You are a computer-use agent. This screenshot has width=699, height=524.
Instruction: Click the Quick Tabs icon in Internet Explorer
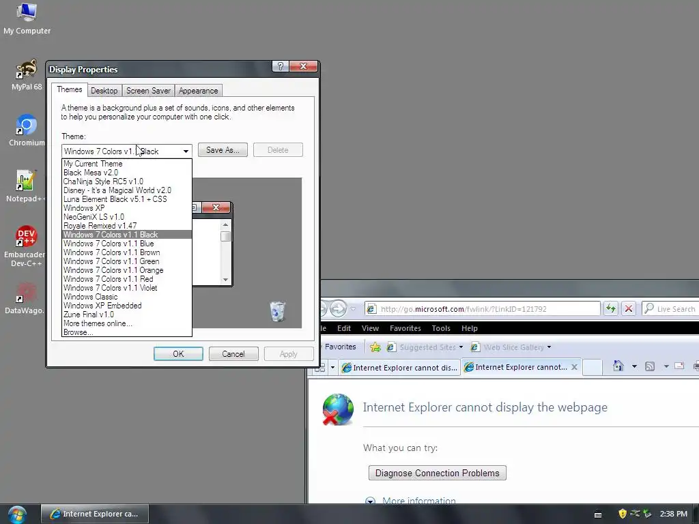(319, 368)
